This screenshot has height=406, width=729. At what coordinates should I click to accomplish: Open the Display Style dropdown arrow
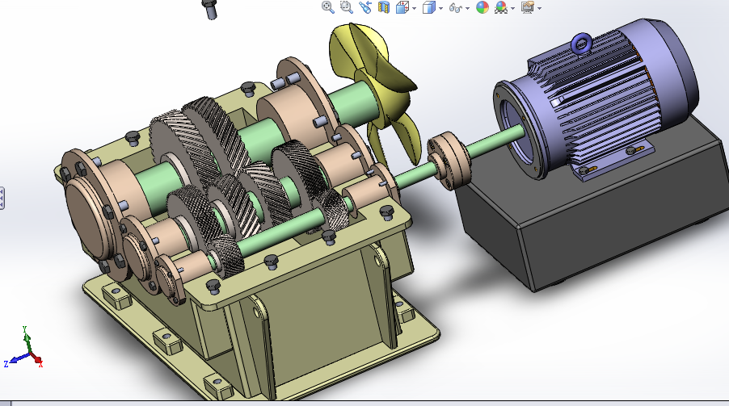pos(440,8)
